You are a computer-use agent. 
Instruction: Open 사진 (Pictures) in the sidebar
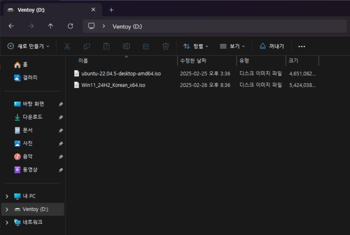pos(23,143)
